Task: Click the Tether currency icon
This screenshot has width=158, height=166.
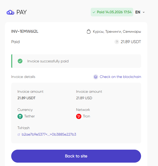Action: pyautogui.click(x=20, y=116)
